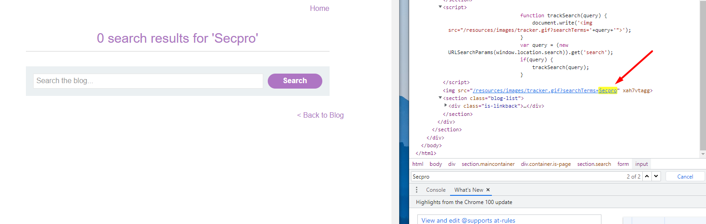The height and width of the screenshot is (224, 706).
Task: Go to next search match in DevTools
Action: [656, 176]
